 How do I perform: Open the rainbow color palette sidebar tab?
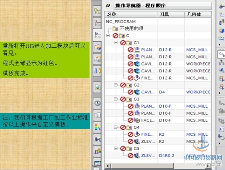point(97,127)
